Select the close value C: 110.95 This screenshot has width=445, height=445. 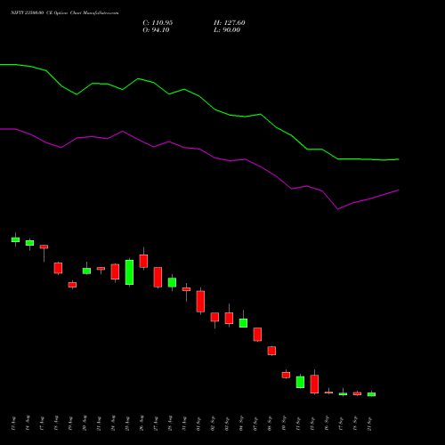coord(158,23)
